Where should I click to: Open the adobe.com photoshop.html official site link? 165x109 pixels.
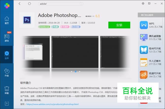click(52, 104)
